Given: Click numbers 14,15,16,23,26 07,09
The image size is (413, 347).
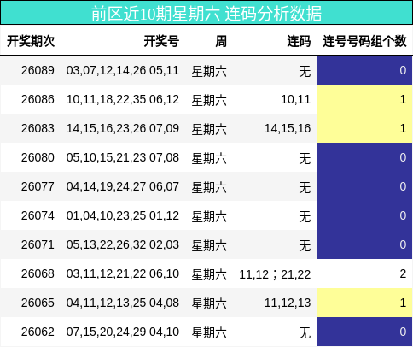Looking at the screenshot, I should coord(123,128).
